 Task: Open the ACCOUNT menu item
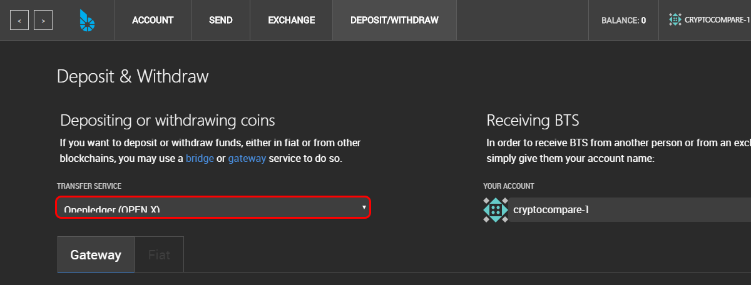pos(152,21)
